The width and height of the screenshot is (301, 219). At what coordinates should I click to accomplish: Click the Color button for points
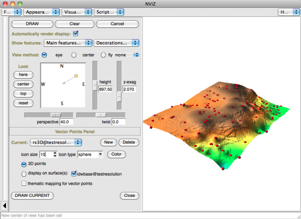[x=117, y=154]
